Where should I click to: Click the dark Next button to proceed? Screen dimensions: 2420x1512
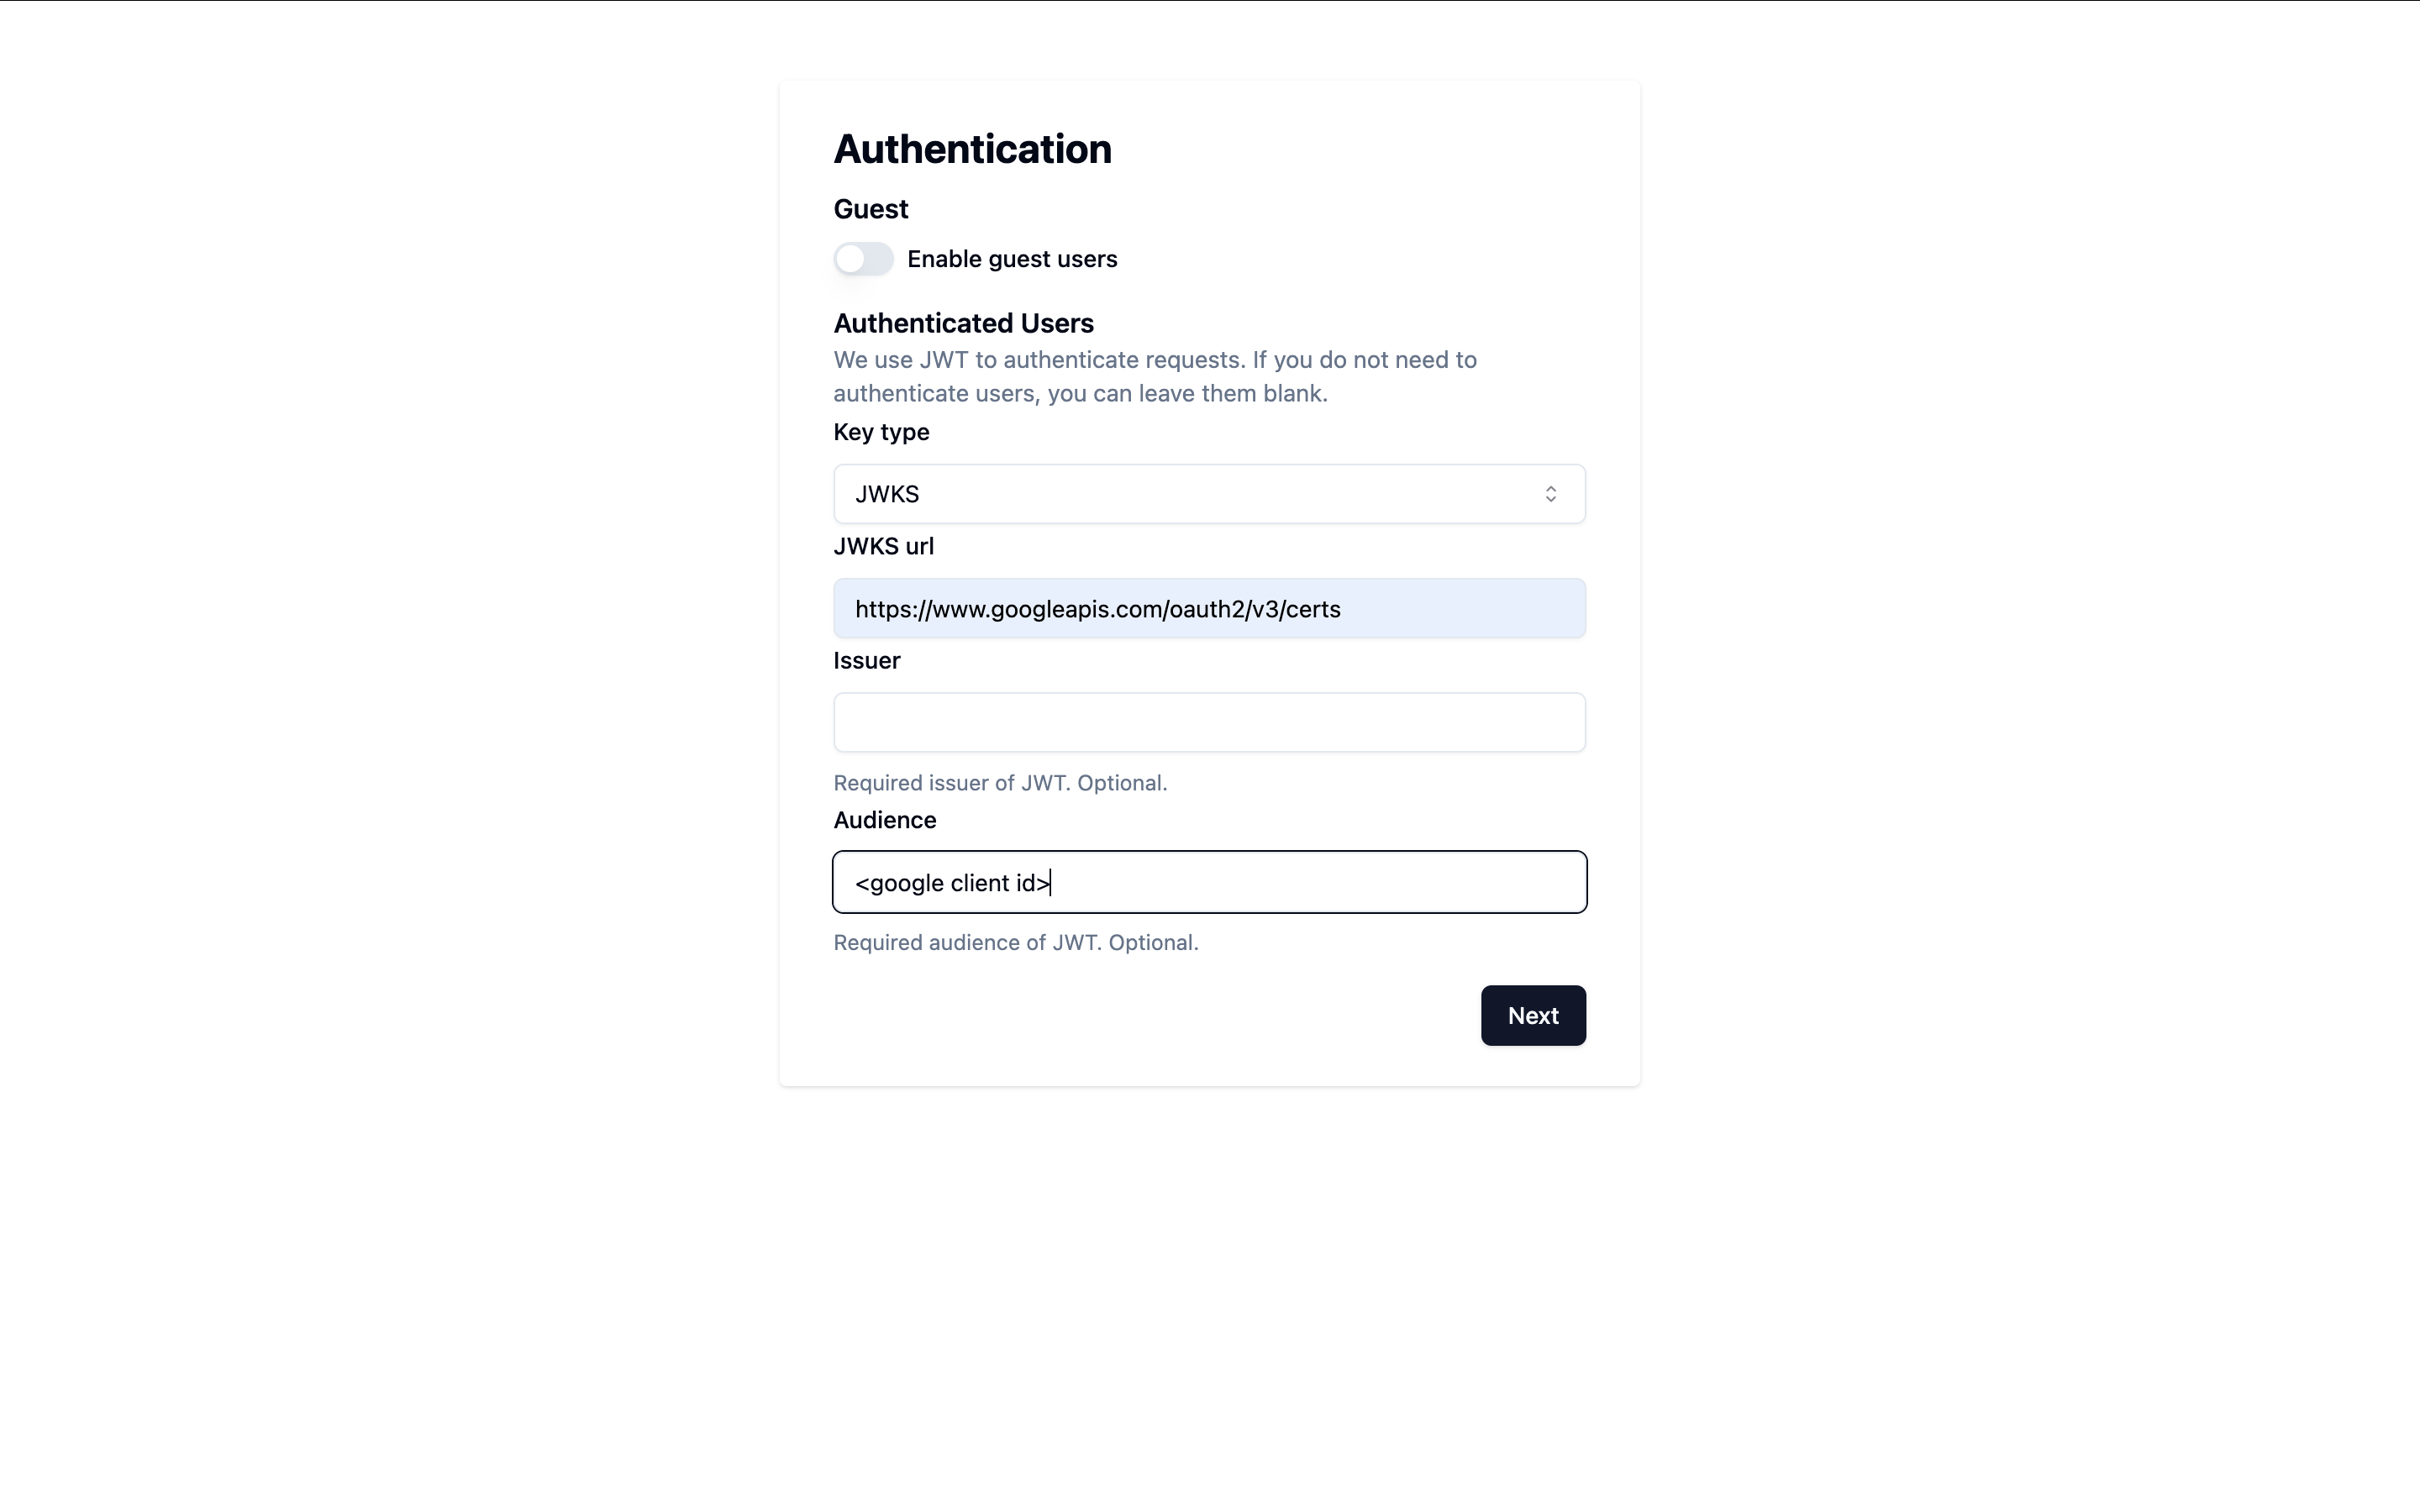coord(1533,1015)
